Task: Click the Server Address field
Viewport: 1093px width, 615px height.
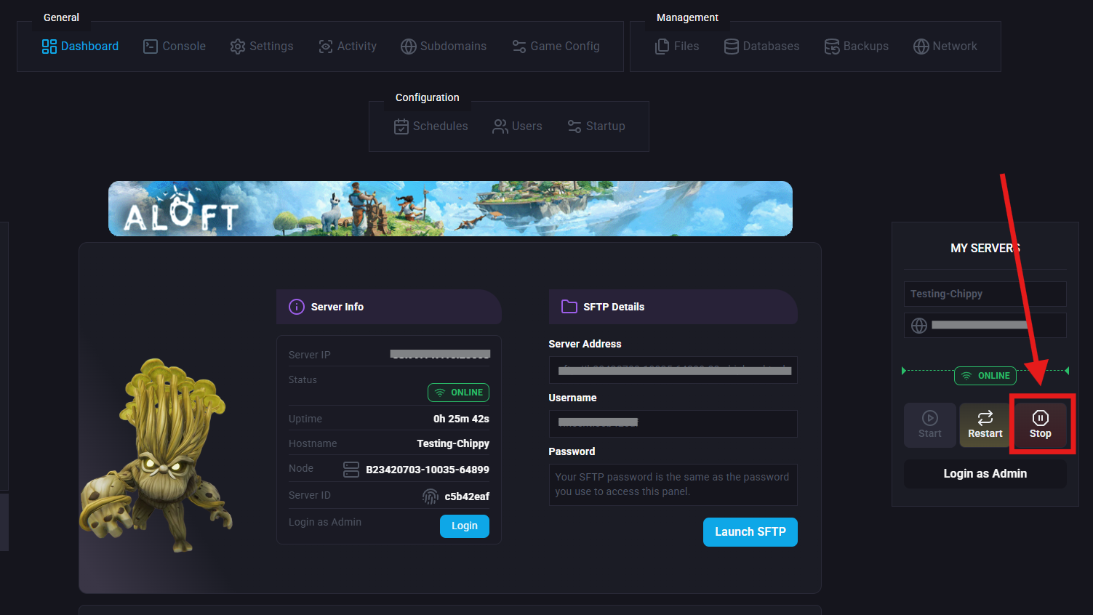Action: point(673,370)
